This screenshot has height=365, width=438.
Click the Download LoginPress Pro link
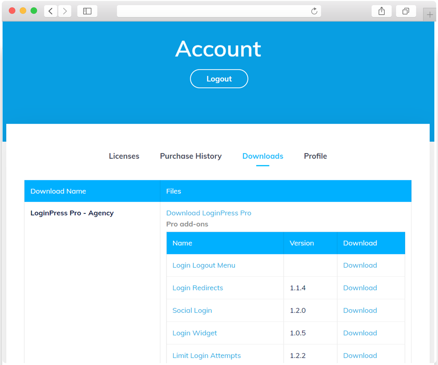(209, 213)
